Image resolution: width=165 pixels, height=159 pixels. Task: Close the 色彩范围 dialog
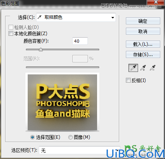click(156, 2)
